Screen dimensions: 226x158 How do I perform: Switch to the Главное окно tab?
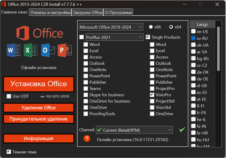pyautogui.click(x=14, y=12)
